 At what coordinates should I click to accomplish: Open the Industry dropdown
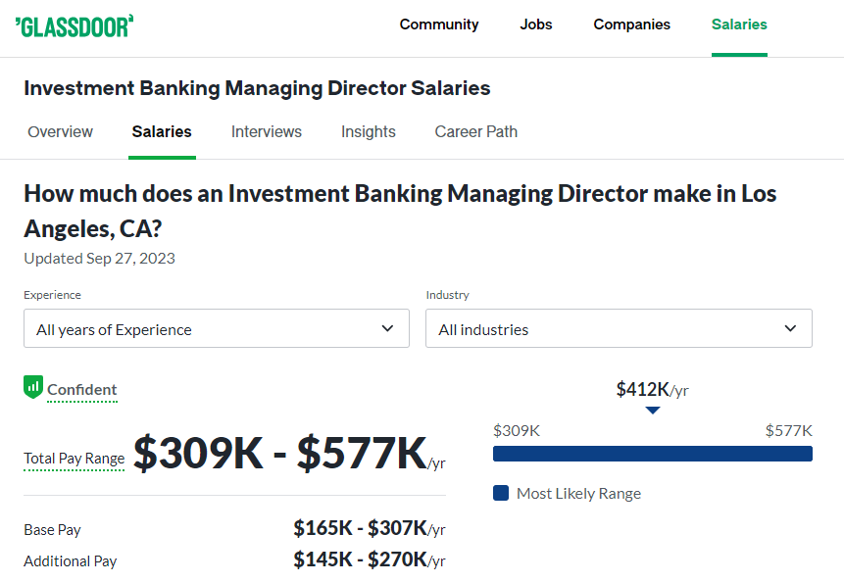[x=619, y=328]
